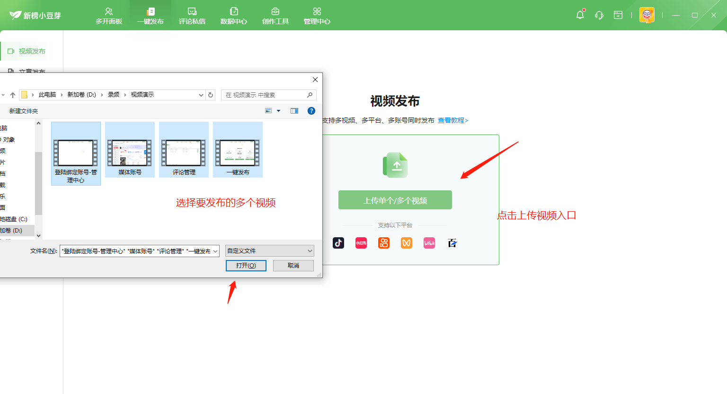
Task: Click the Douyin platform icon
Action: coord(338,243)
